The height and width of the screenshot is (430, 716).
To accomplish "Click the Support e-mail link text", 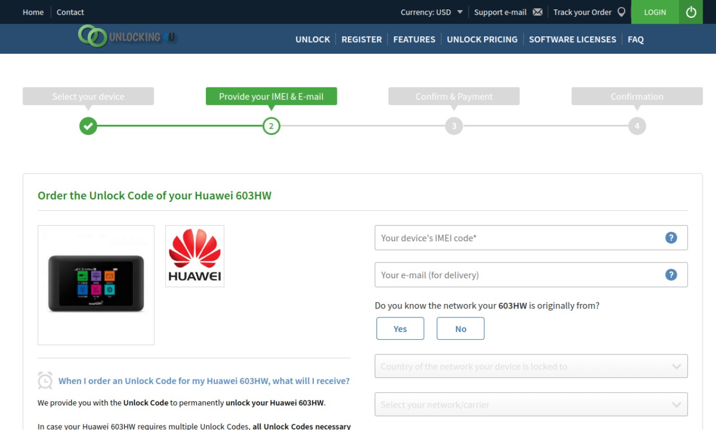I will pyautogui.click(x=501, y=12).
